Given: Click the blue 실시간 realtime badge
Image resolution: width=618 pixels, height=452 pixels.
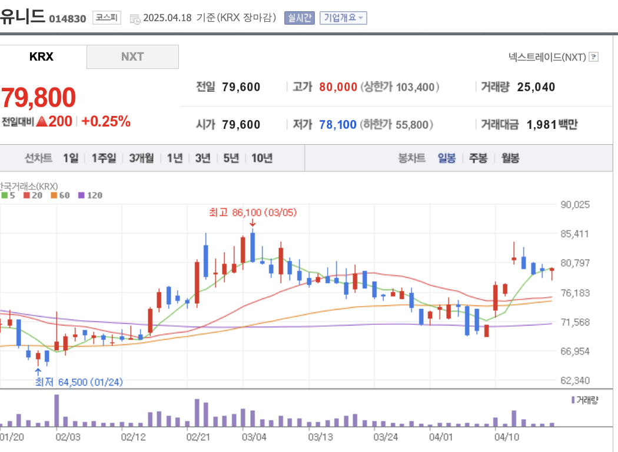Looking at the screenshot, I should pyautogui.click(x=298, y=18).
